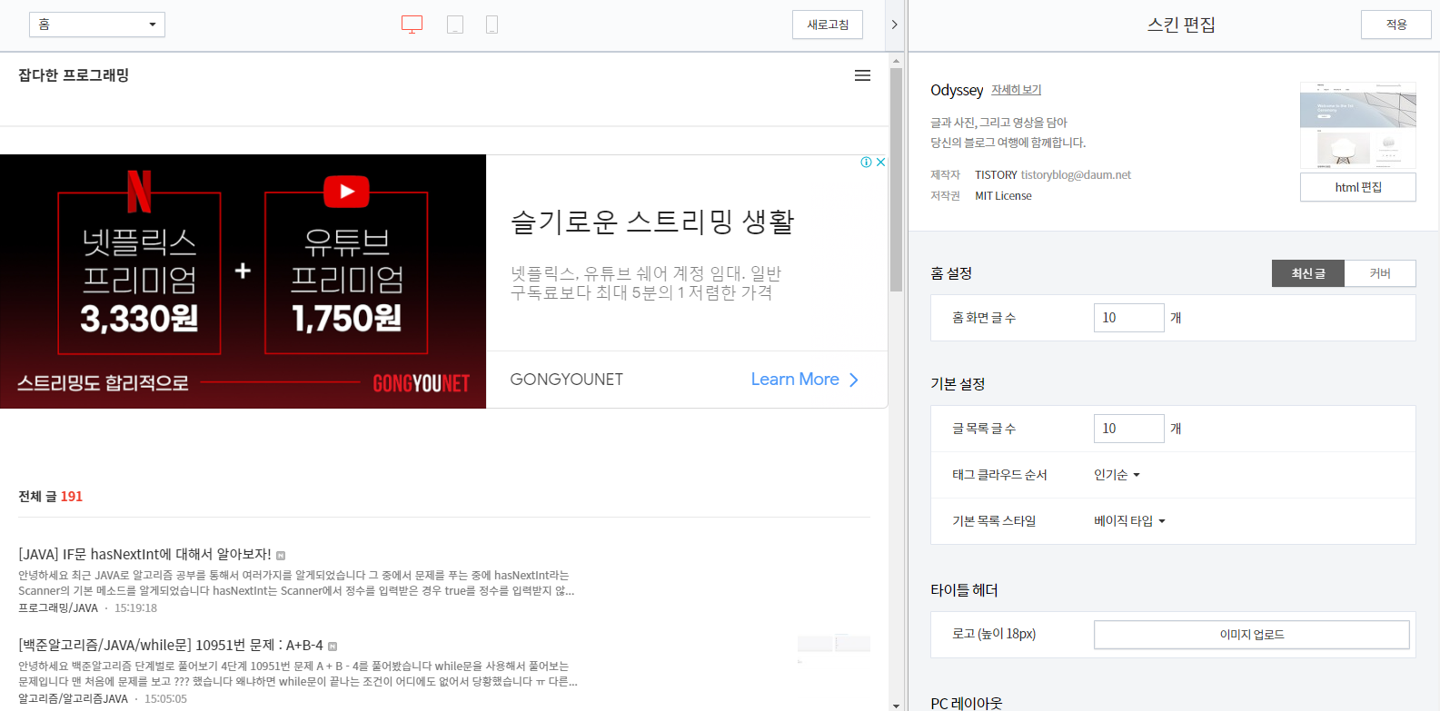Click the Learn More ad link

click(x=795, y=380)
